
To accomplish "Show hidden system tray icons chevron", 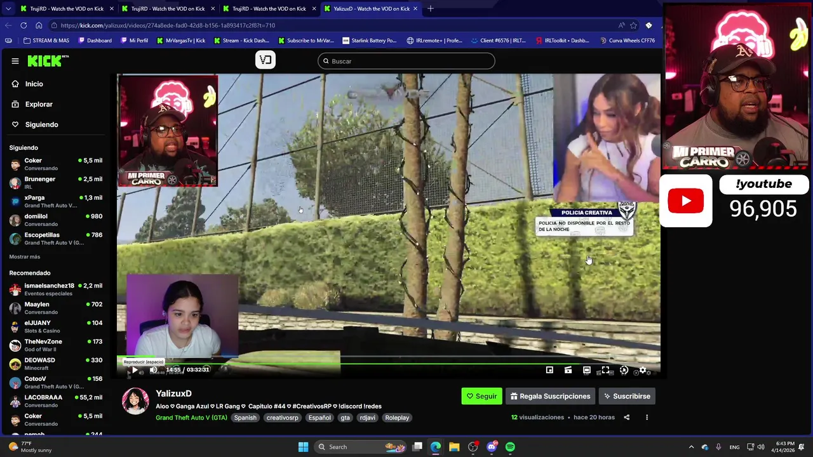I will [x=692, y=447].
